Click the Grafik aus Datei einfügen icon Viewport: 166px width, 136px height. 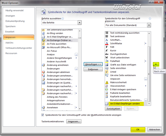(x=107, y=65)
